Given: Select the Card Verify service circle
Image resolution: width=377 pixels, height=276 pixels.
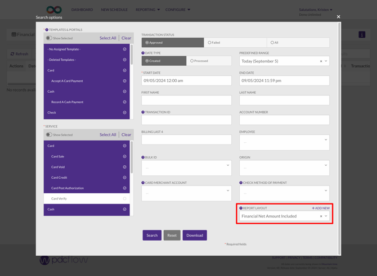Looking at the screenshot, I should point(124,198).
